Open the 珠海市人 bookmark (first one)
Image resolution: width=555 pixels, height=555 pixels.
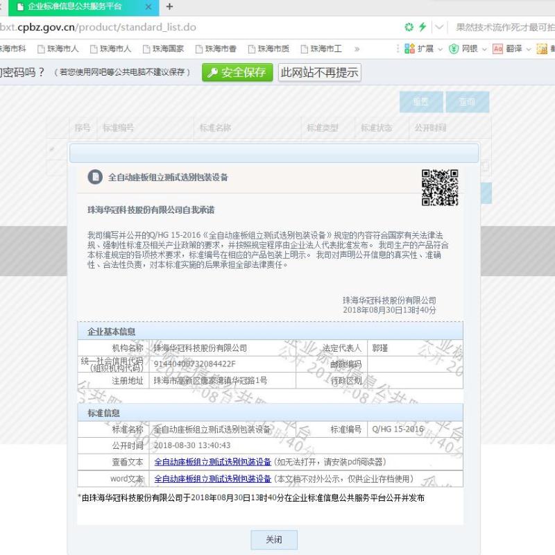pyautogui.click(x=58, y=49)
